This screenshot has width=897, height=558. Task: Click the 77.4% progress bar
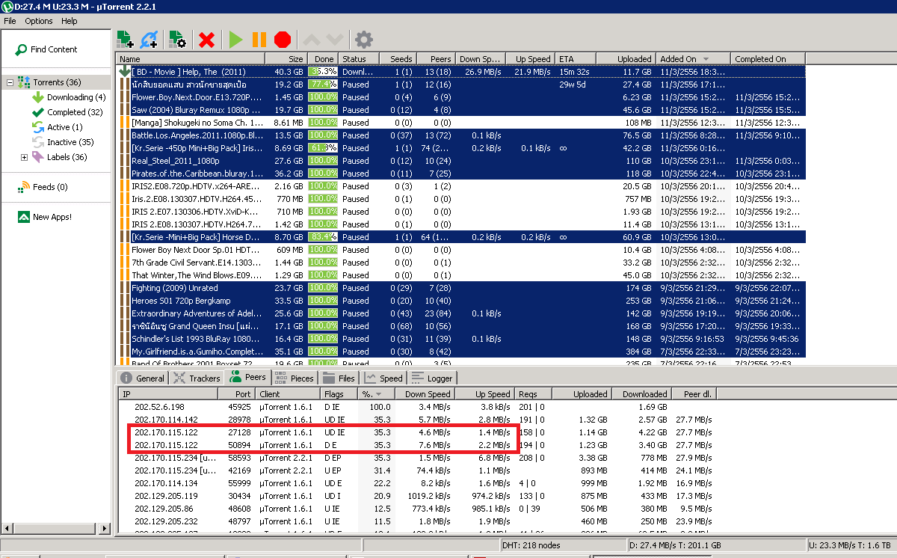tap(323, 85)
